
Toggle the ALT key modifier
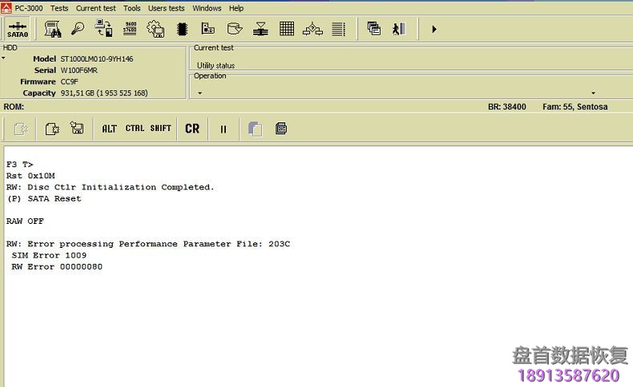click(x=109, y=128)
